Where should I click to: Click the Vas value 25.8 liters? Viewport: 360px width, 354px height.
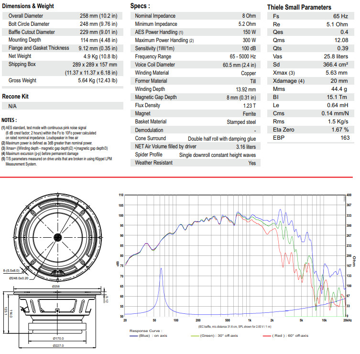(x=336, y=56)
